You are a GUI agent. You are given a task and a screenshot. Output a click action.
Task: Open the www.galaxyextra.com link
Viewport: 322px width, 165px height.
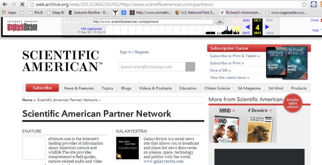[x=164, y=162]
